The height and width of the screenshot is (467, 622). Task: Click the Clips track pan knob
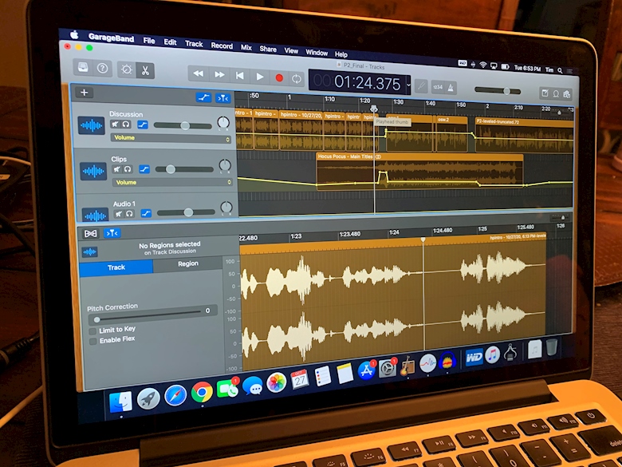pyautogui.click(x=225, y=164)
